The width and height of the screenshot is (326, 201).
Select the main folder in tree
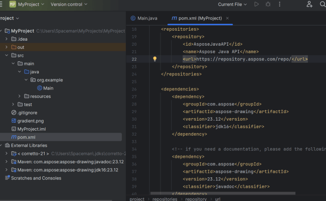(29, 63)
